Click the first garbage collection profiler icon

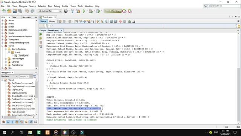[124, 11]
